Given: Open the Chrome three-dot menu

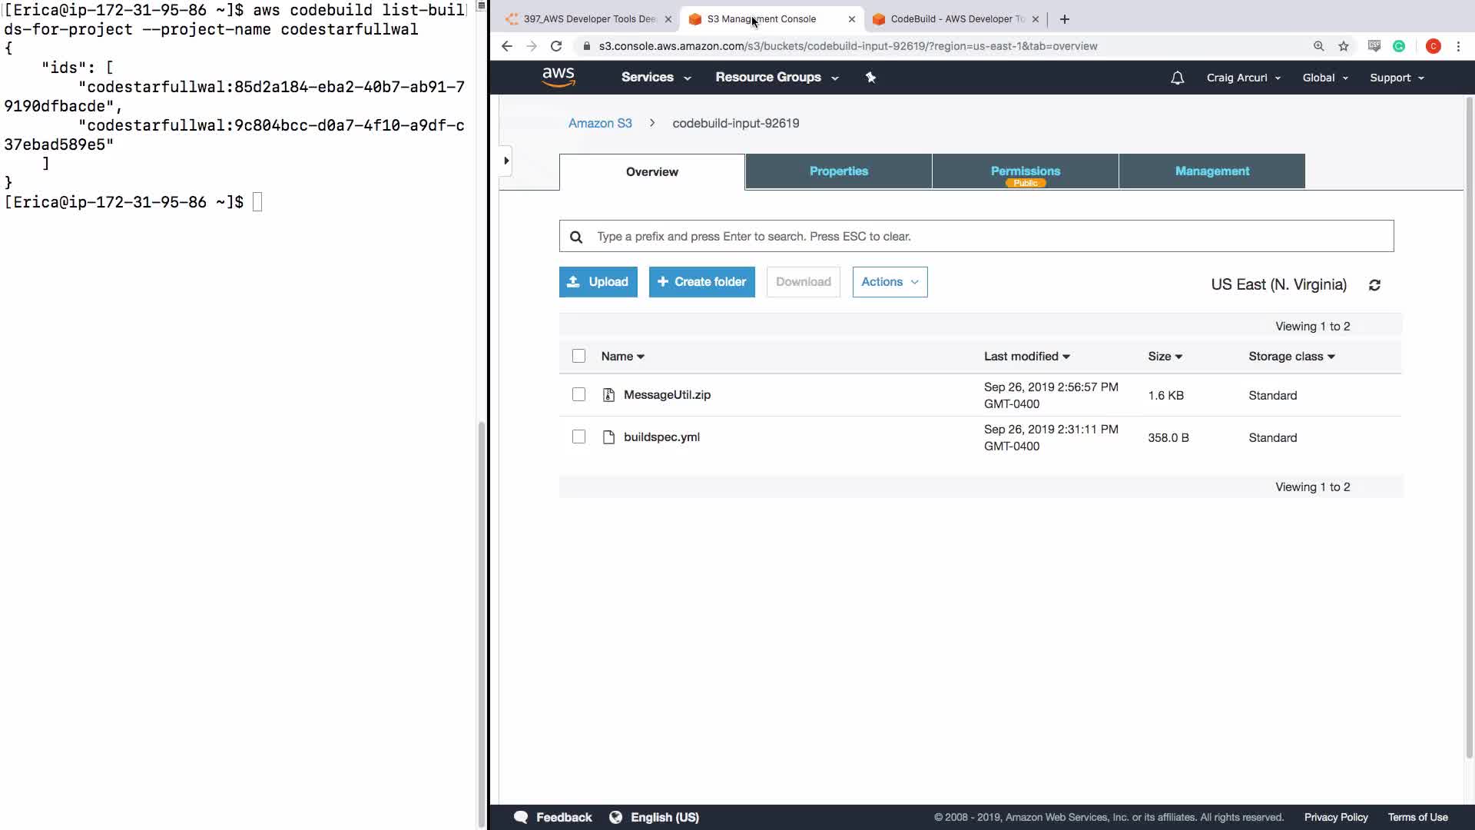Looking at the screenshot, I should 1458,46.
